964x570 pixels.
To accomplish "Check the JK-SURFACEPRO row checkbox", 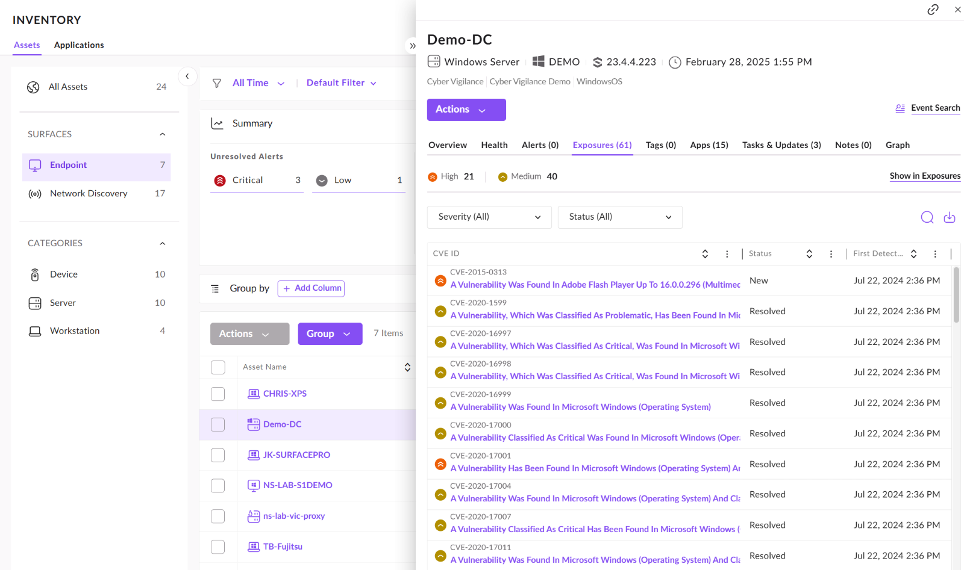I will coord(218,455).
